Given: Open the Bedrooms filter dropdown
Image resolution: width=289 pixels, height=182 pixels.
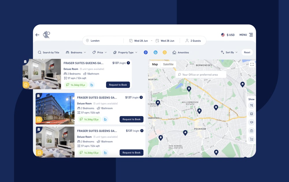Looking at the screenshot, I should 76,52.
